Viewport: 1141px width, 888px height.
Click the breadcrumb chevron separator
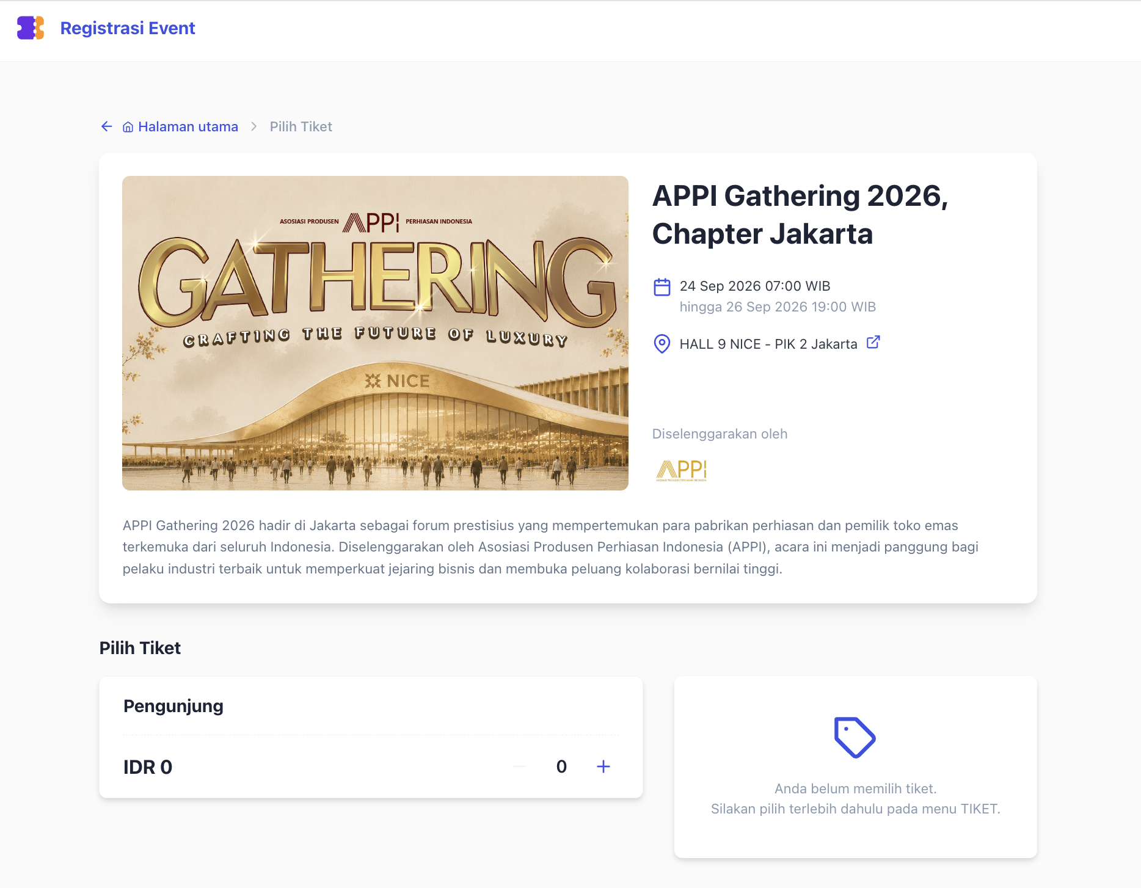point(254,126)
